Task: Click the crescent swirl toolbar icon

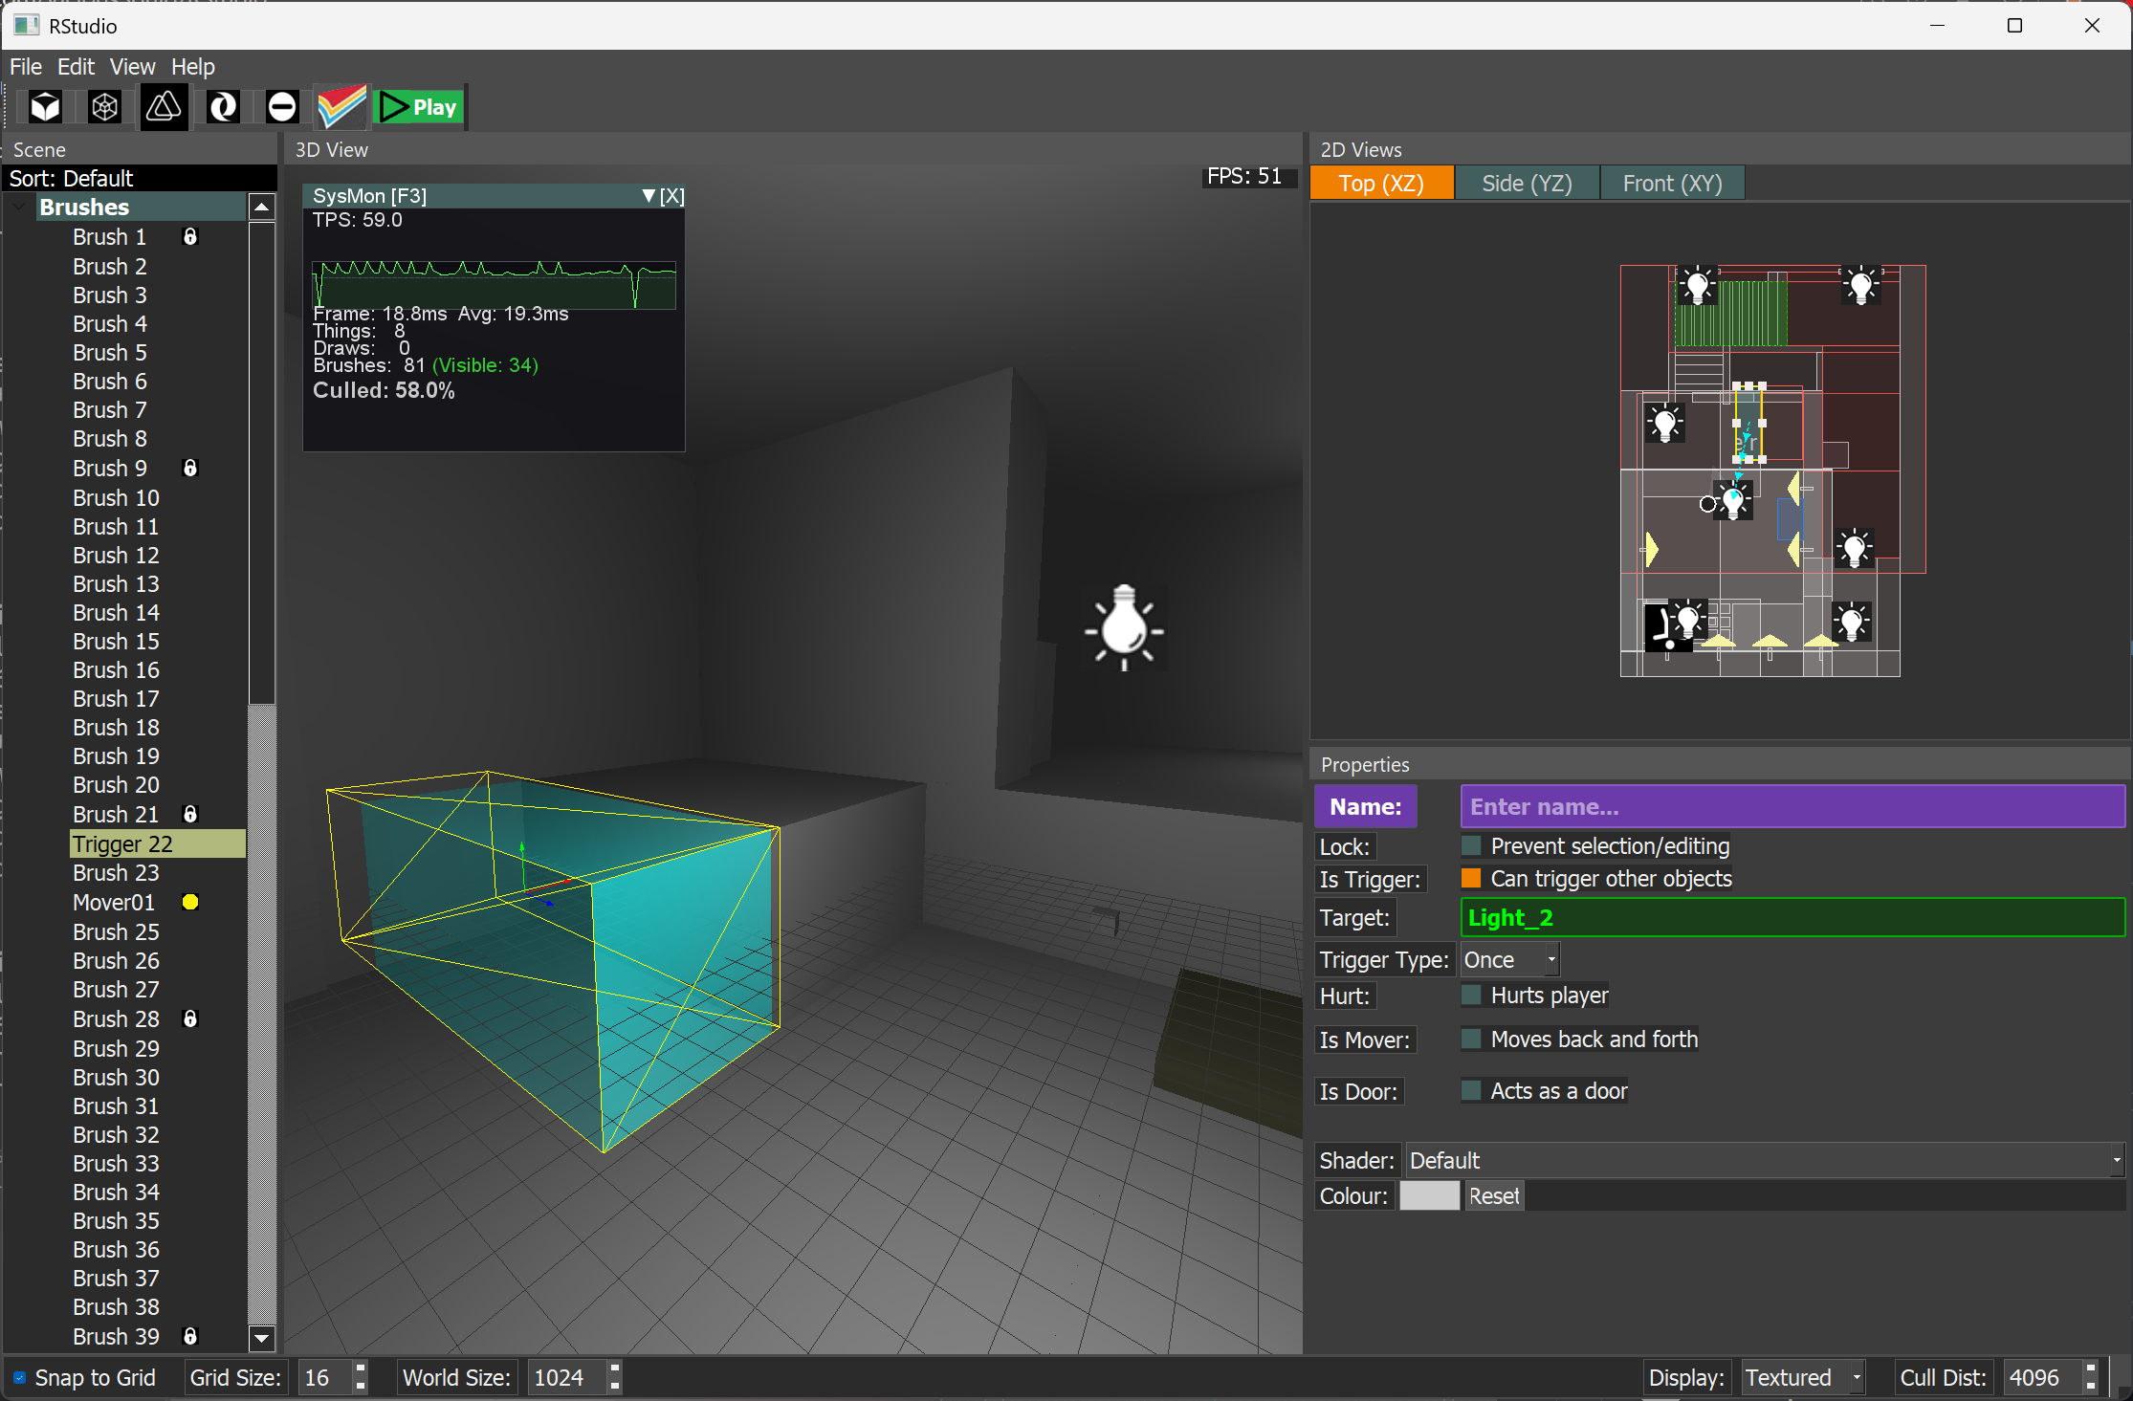Action: [x=223, y=107]
